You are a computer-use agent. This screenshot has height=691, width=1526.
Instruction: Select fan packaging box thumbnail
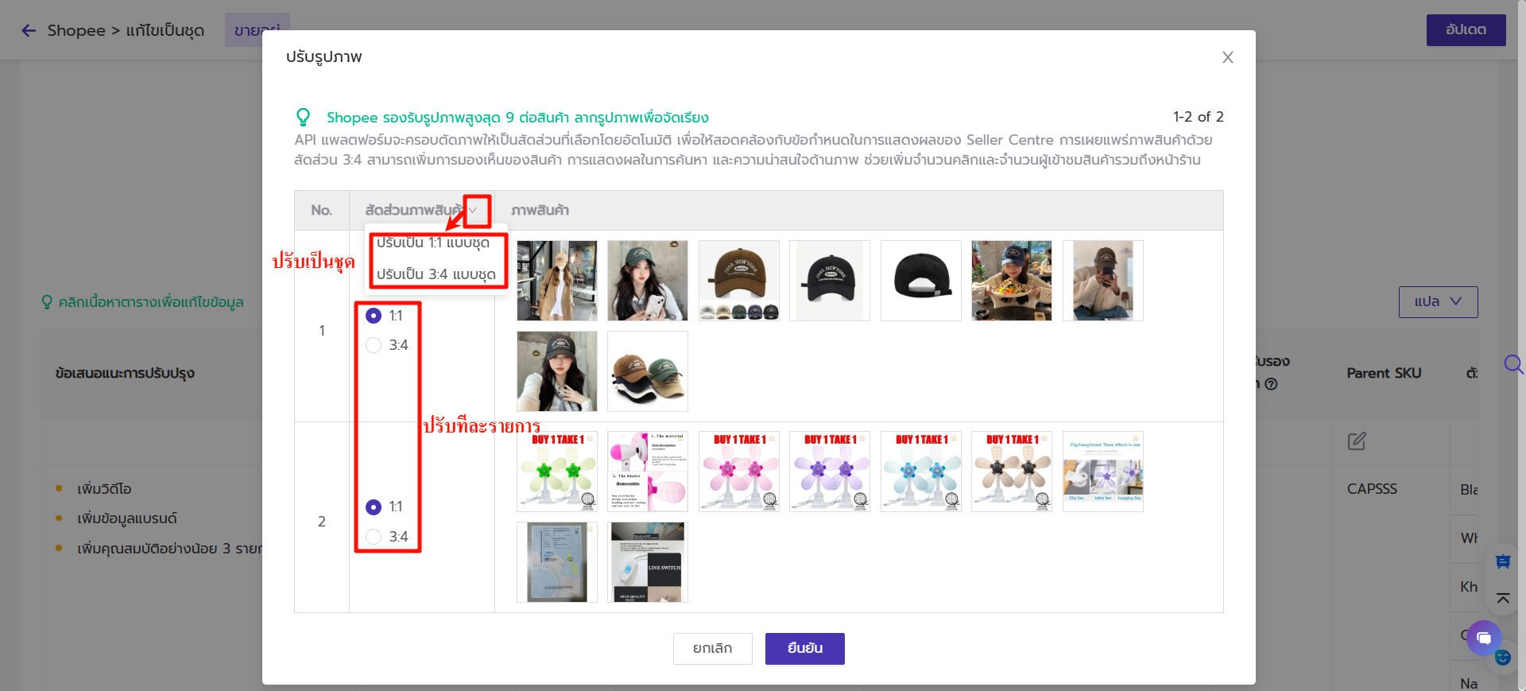[557, 562]
